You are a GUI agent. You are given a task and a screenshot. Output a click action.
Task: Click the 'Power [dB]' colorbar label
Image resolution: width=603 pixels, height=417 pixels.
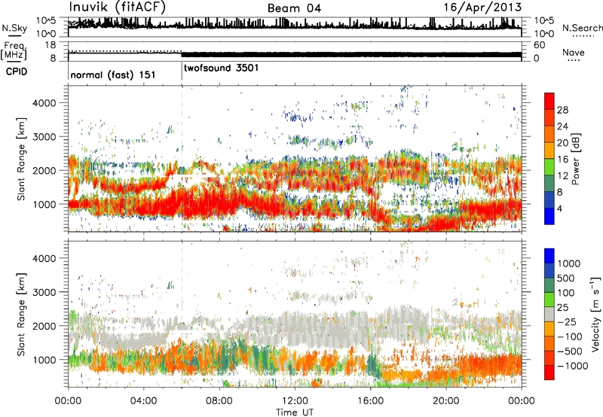[575, 159]
